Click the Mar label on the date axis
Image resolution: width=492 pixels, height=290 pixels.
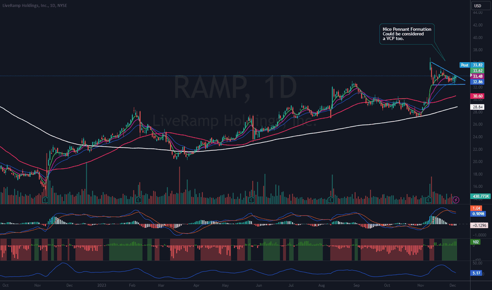(x=161, y=285)
